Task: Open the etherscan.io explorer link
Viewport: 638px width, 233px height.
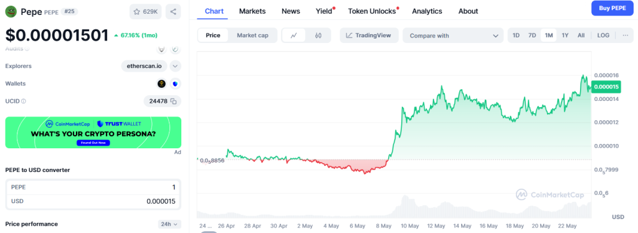Action: coord(145,66)
